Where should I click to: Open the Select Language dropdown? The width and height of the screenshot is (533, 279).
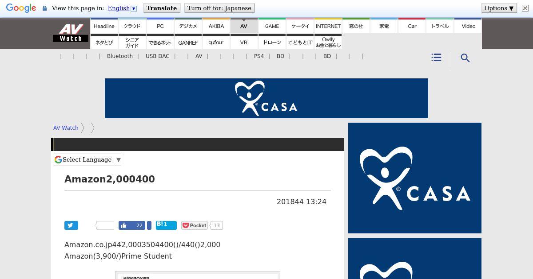tap(88, 160)
